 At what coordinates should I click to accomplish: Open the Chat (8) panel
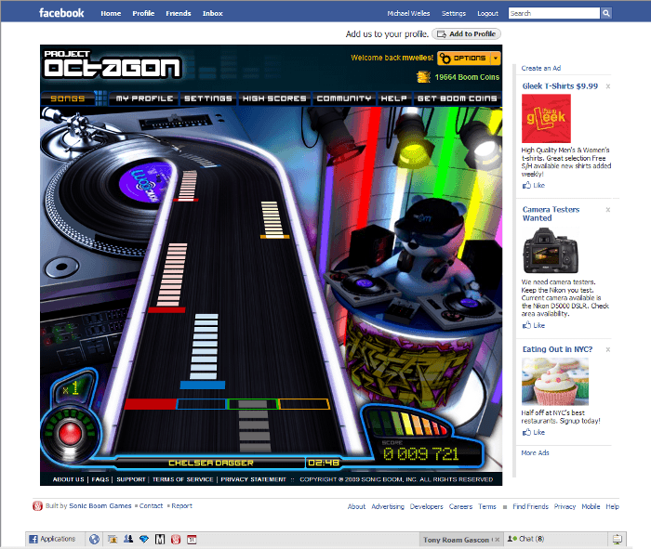pyautogui.click(x=526, y=539)
